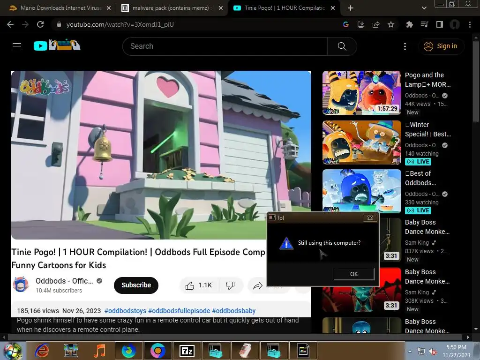Screen dimensions: 480x360
Task: Switch to malware pack tab
Action: click(172, 8)
